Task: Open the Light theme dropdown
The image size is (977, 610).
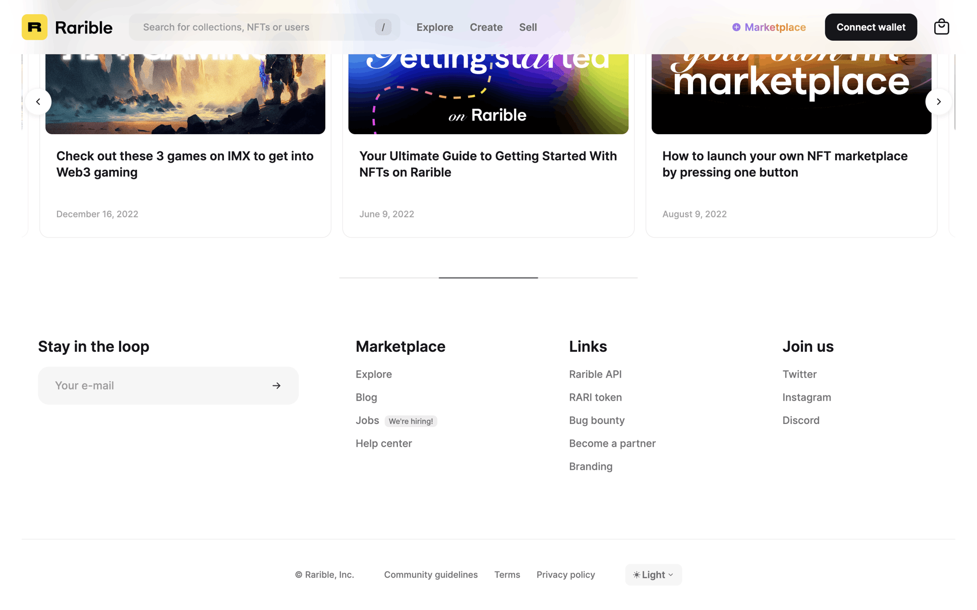Action: 653,575
